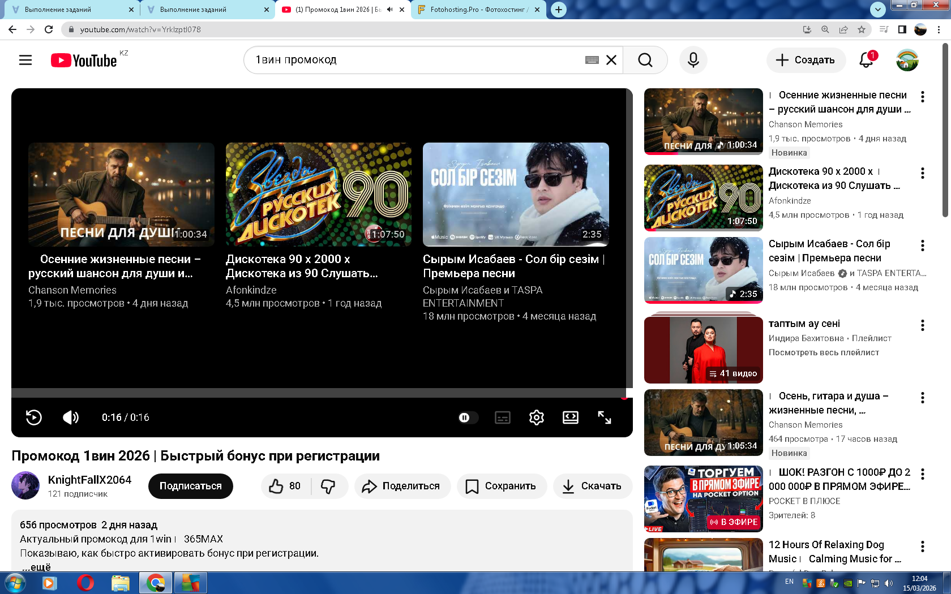Viewport: 951px width, 594px height.
Task: Open the notifications bell
Action: 866,60
